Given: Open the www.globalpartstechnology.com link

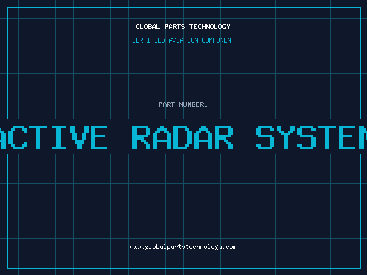Looking at the screenshot, I should click(x=183, y=247).
